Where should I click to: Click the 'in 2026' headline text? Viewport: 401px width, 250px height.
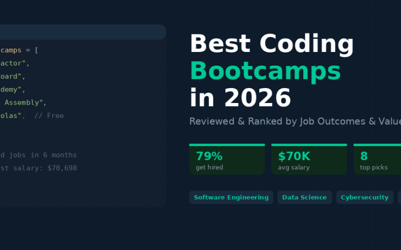241,97
